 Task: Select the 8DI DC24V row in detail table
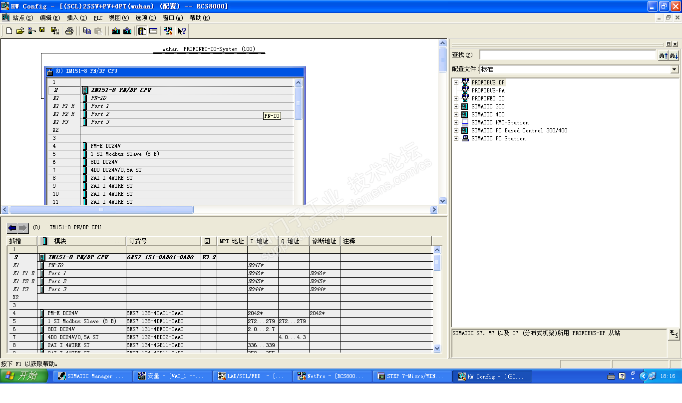click(x=220, y=330)
